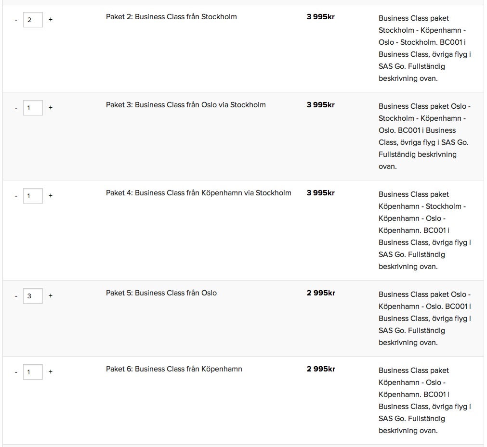Click Paket 5: Business Class från Oslo title
The image size is (487, 447).
pos(161,293)
